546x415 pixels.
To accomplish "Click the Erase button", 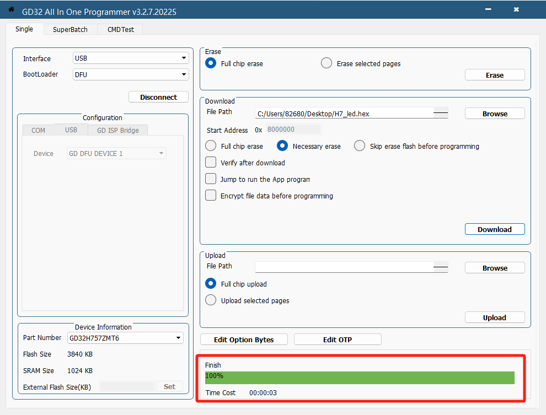I will tap(495, 75).
